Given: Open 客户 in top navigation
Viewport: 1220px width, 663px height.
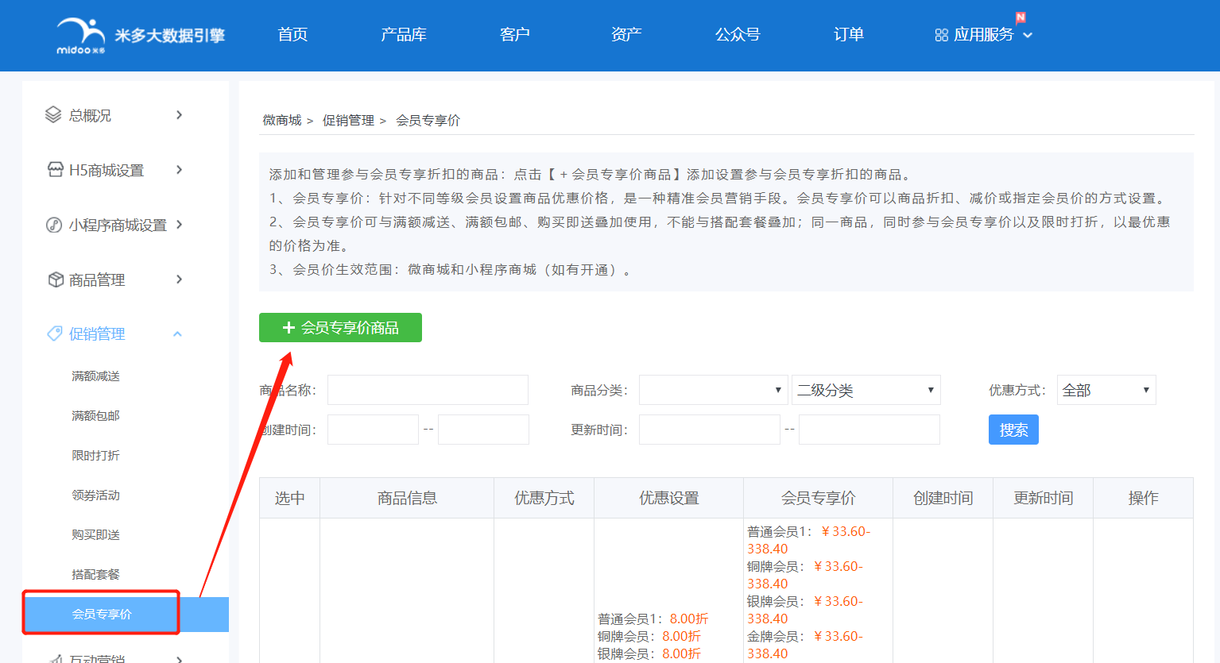Looking at the screenshot, I should pos(515,34).
